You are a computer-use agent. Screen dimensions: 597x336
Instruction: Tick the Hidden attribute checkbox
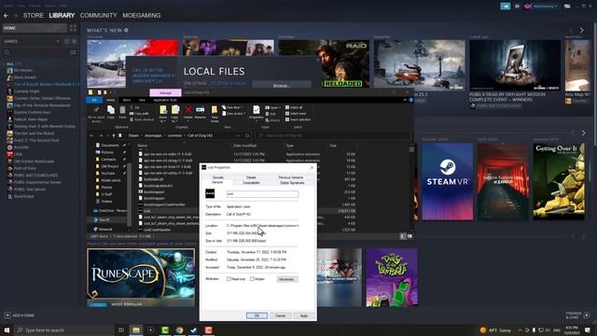pos(252,279)
